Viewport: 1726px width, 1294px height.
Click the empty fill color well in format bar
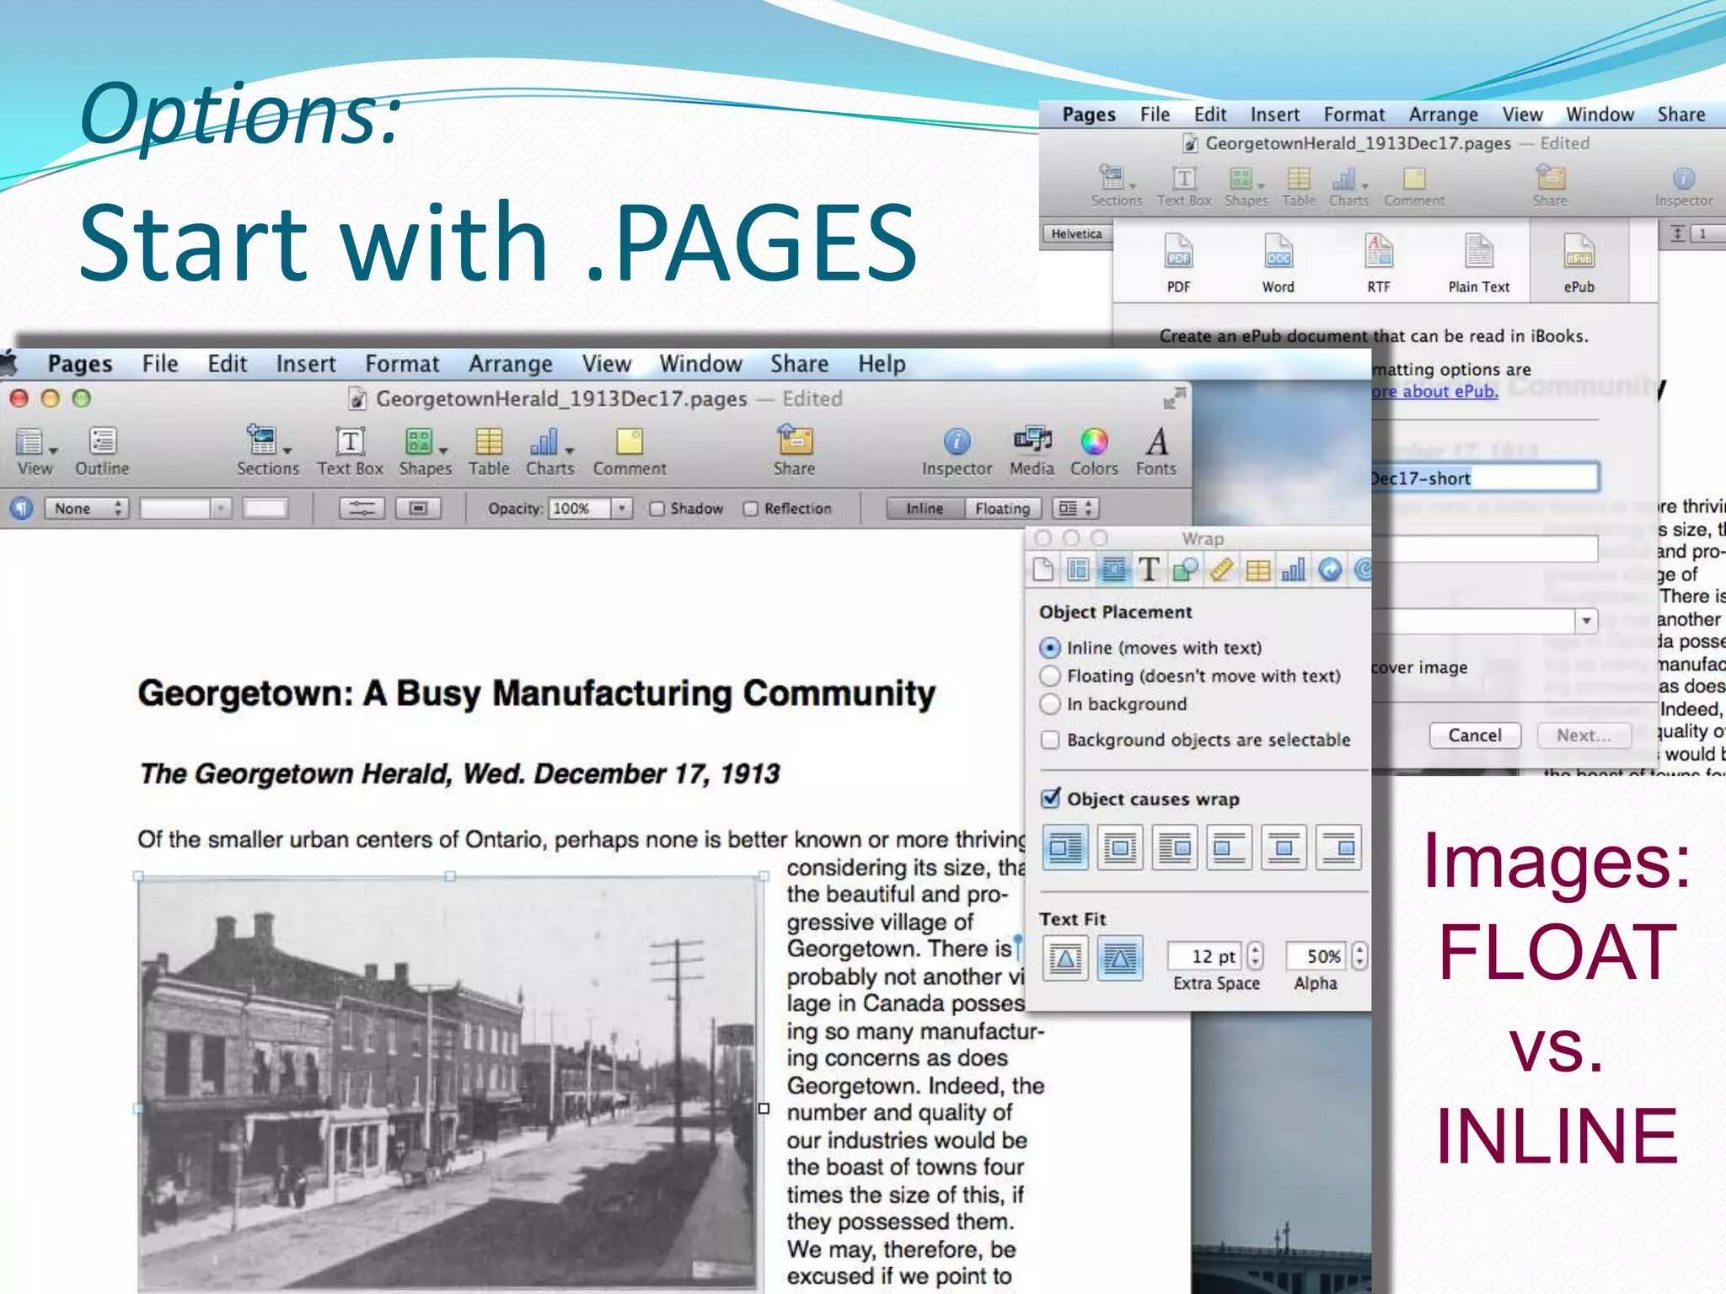click(265, 509)
